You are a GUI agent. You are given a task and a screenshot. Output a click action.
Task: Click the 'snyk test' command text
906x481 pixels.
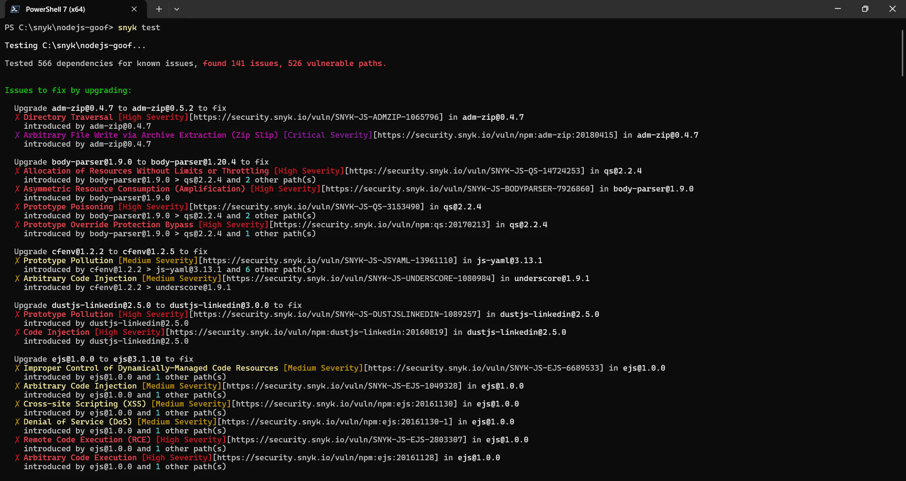(x=139, y=27)
